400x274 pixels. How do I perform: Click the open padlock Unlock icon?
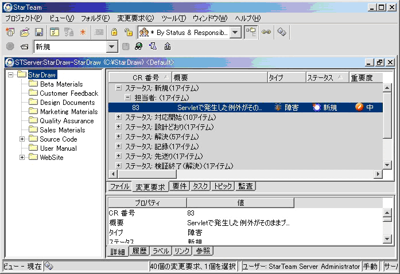point(129,32)
